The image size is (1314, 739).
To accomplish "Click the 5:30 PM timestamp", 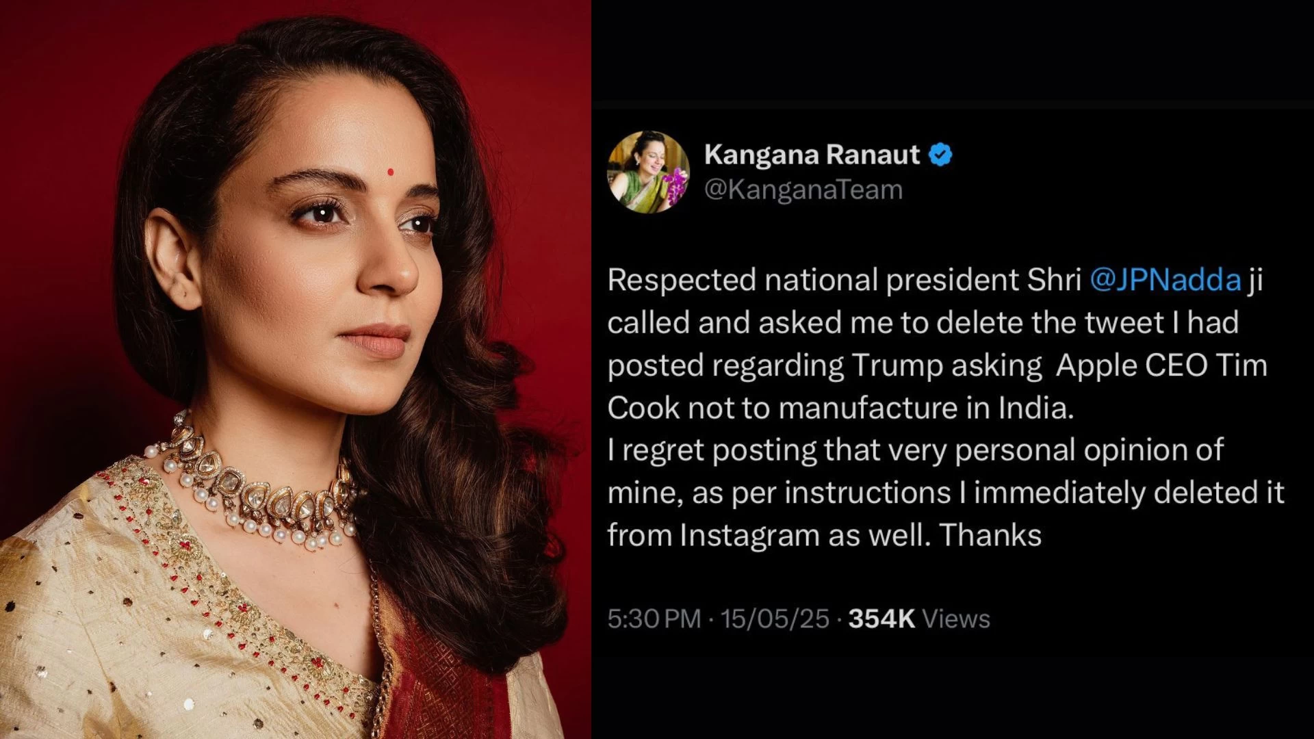I will coord(654,619).
